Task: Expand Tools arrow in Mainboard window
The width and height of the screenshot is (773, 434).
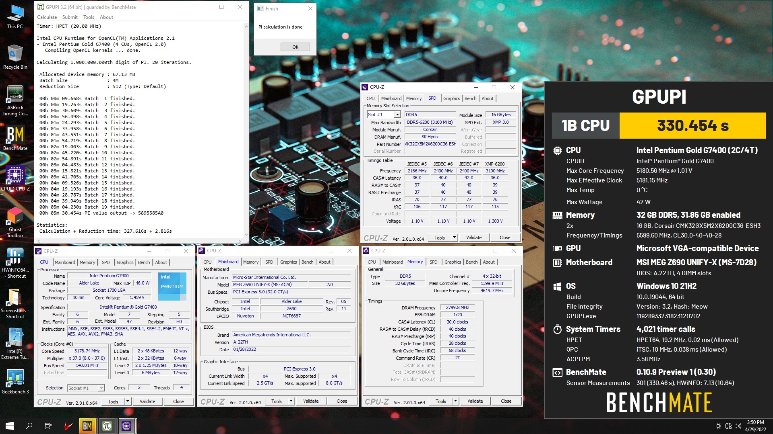Action: tap(291, 401)
